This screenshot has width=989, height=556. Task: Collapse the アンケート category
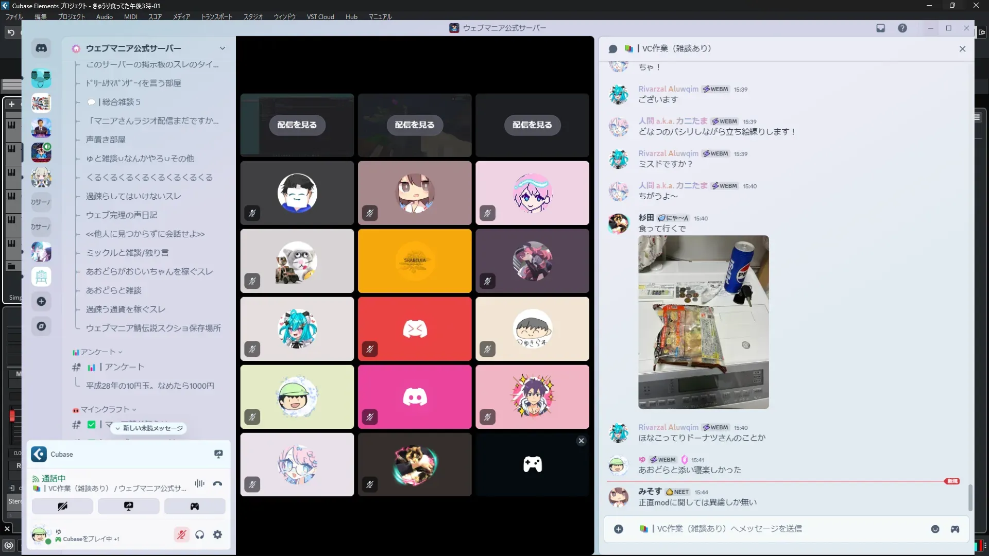[x=98, y=352]
